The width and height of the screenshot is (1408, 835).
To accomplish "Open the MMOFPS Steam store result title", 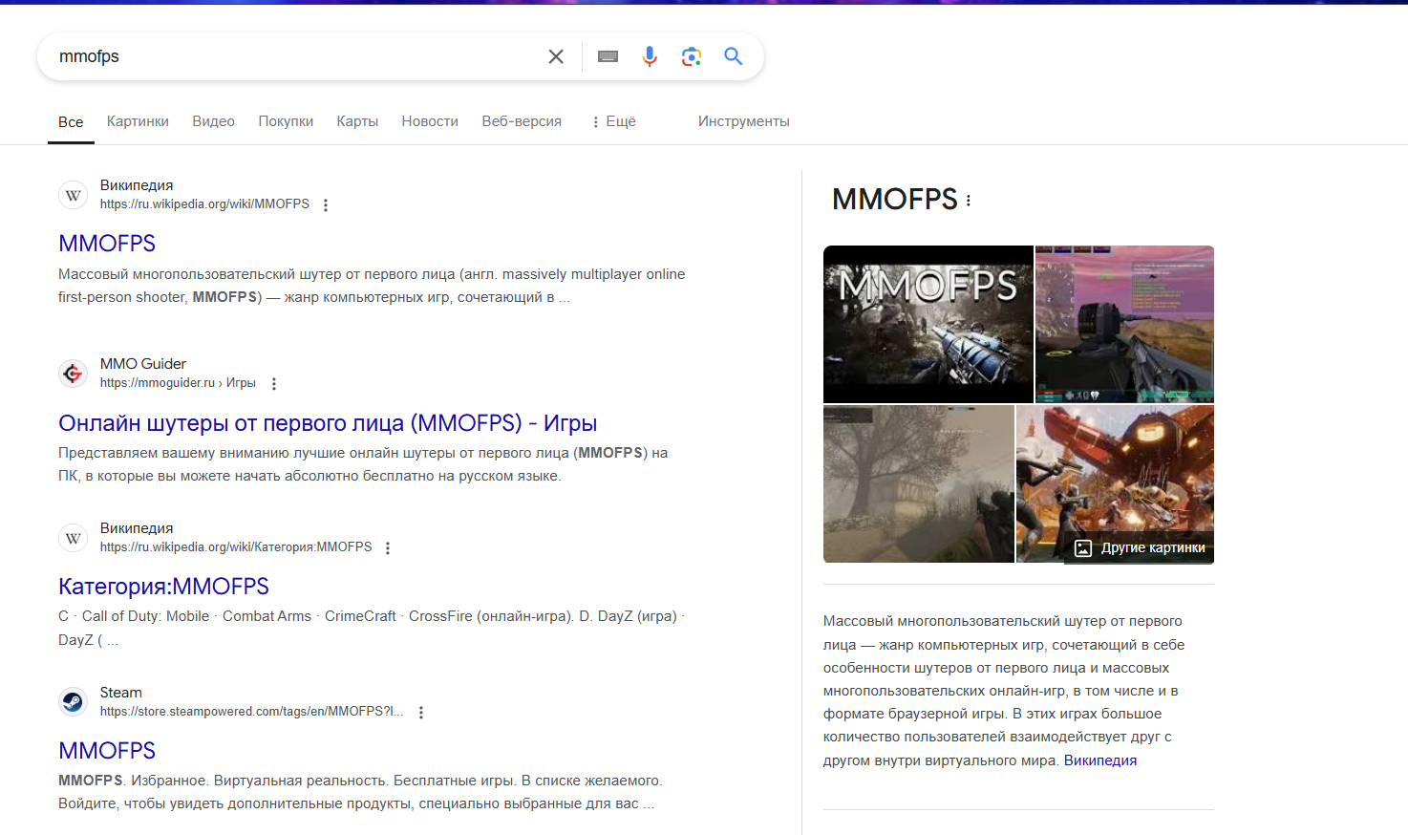I will coord(107,751).
